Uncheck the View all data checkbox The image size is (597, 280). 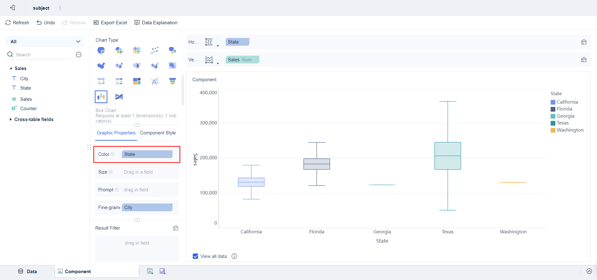tap(196, 256)
